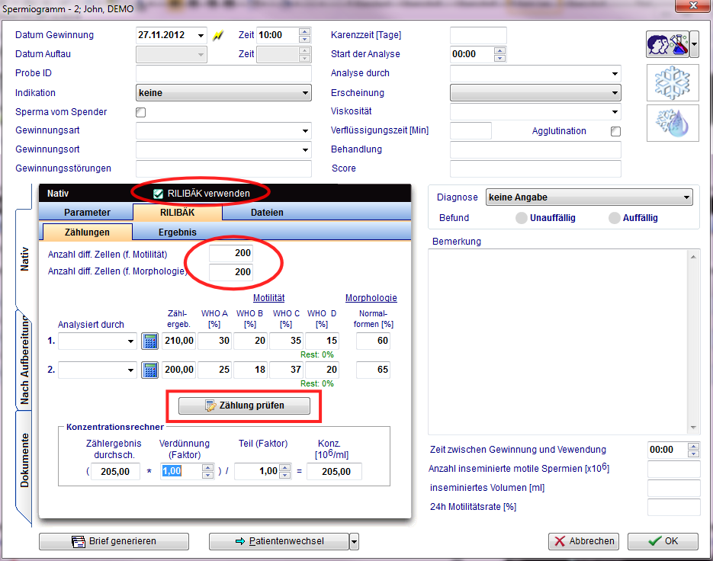This screenshot has height=561, width=713.
Task: Expand arrow next to couple and flask icon
Action: tap(695, 44)
